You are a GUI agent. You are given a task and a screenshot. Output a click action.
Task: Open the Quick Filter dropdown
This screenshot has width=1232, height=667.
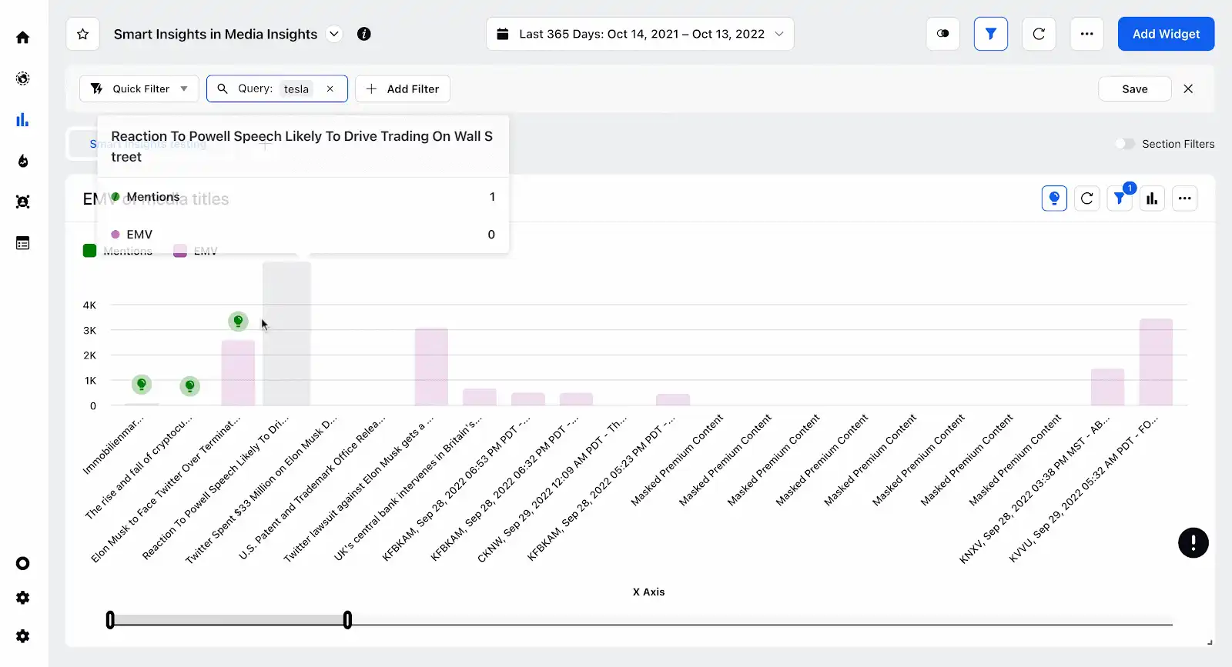pos(139,88)
